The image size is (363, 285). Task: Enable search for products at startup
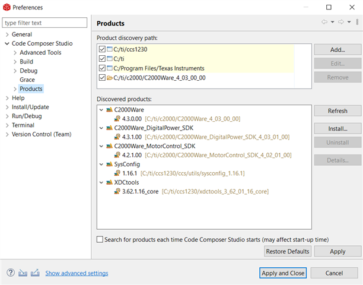pos(100,239)
